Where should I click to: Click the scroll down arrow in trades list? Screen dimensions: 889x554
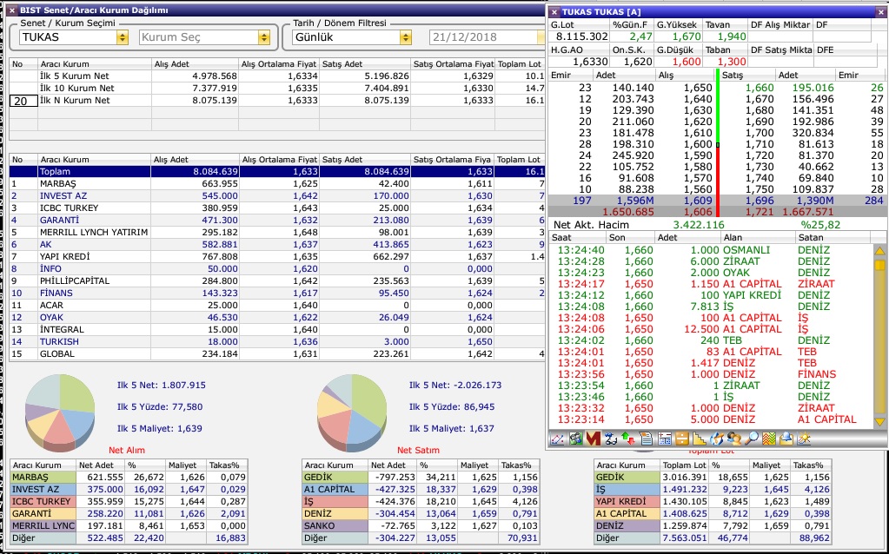(880, 422)
